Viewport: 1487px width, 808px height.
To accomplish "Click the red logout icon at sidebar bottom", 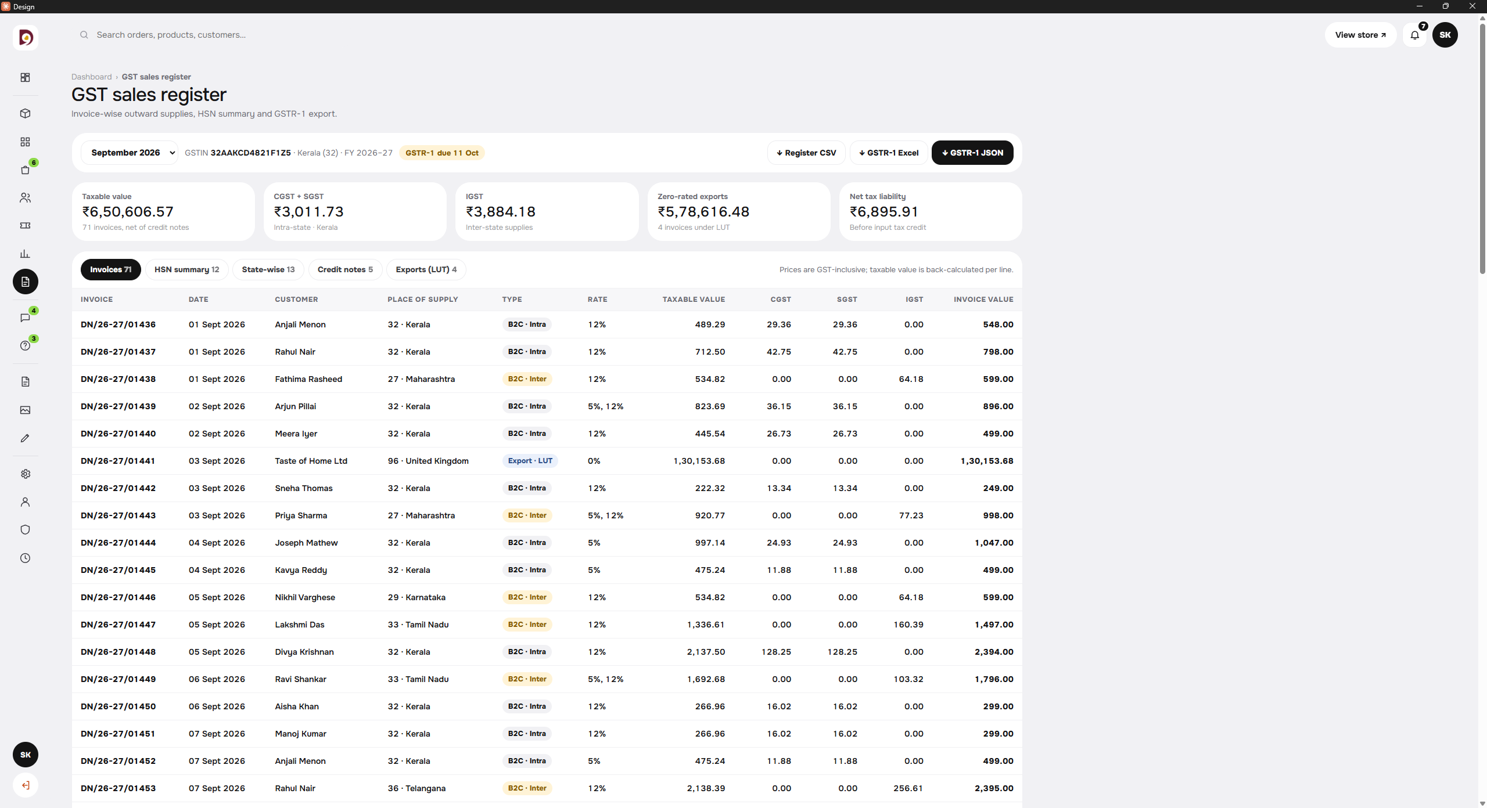I will click(x=26, y=785).
